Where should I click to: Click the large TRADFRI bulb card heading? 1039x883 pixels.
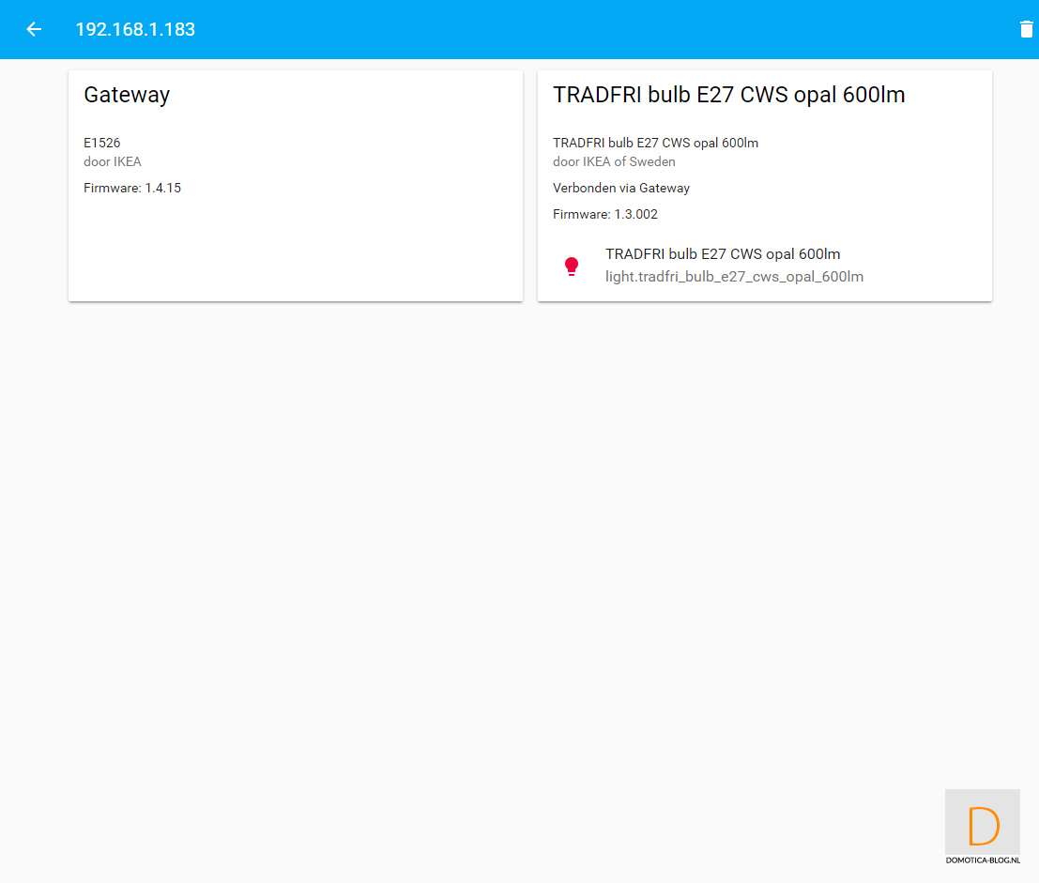tap(729, 95)
